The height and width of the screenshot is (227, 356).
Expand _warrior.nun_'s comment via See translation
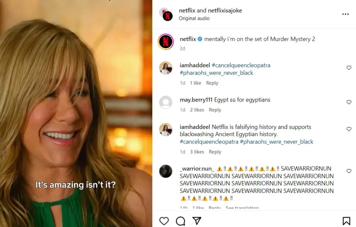242,208
